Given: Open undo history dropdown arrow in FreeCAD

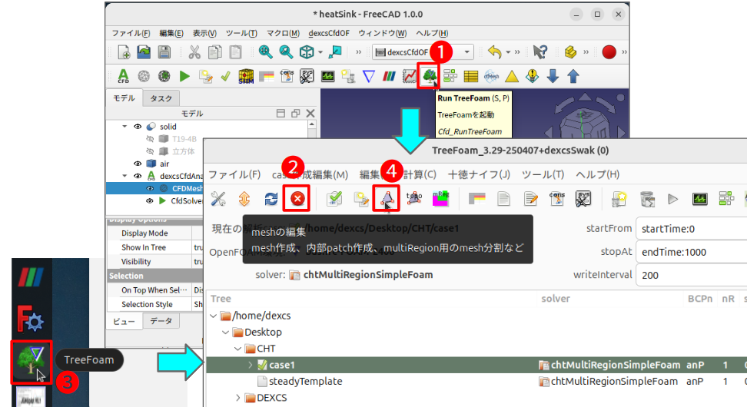Looking at the screenshot, I should (x=508, y=52).
